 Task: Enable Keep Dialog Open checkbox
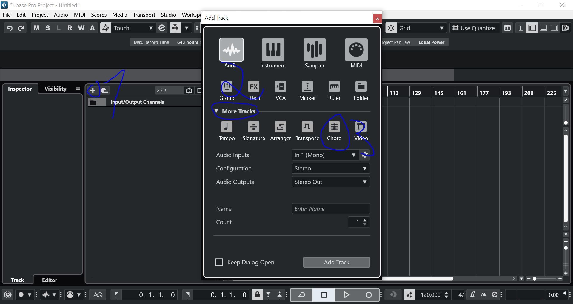pyautogui.click(x=219, y=262)
